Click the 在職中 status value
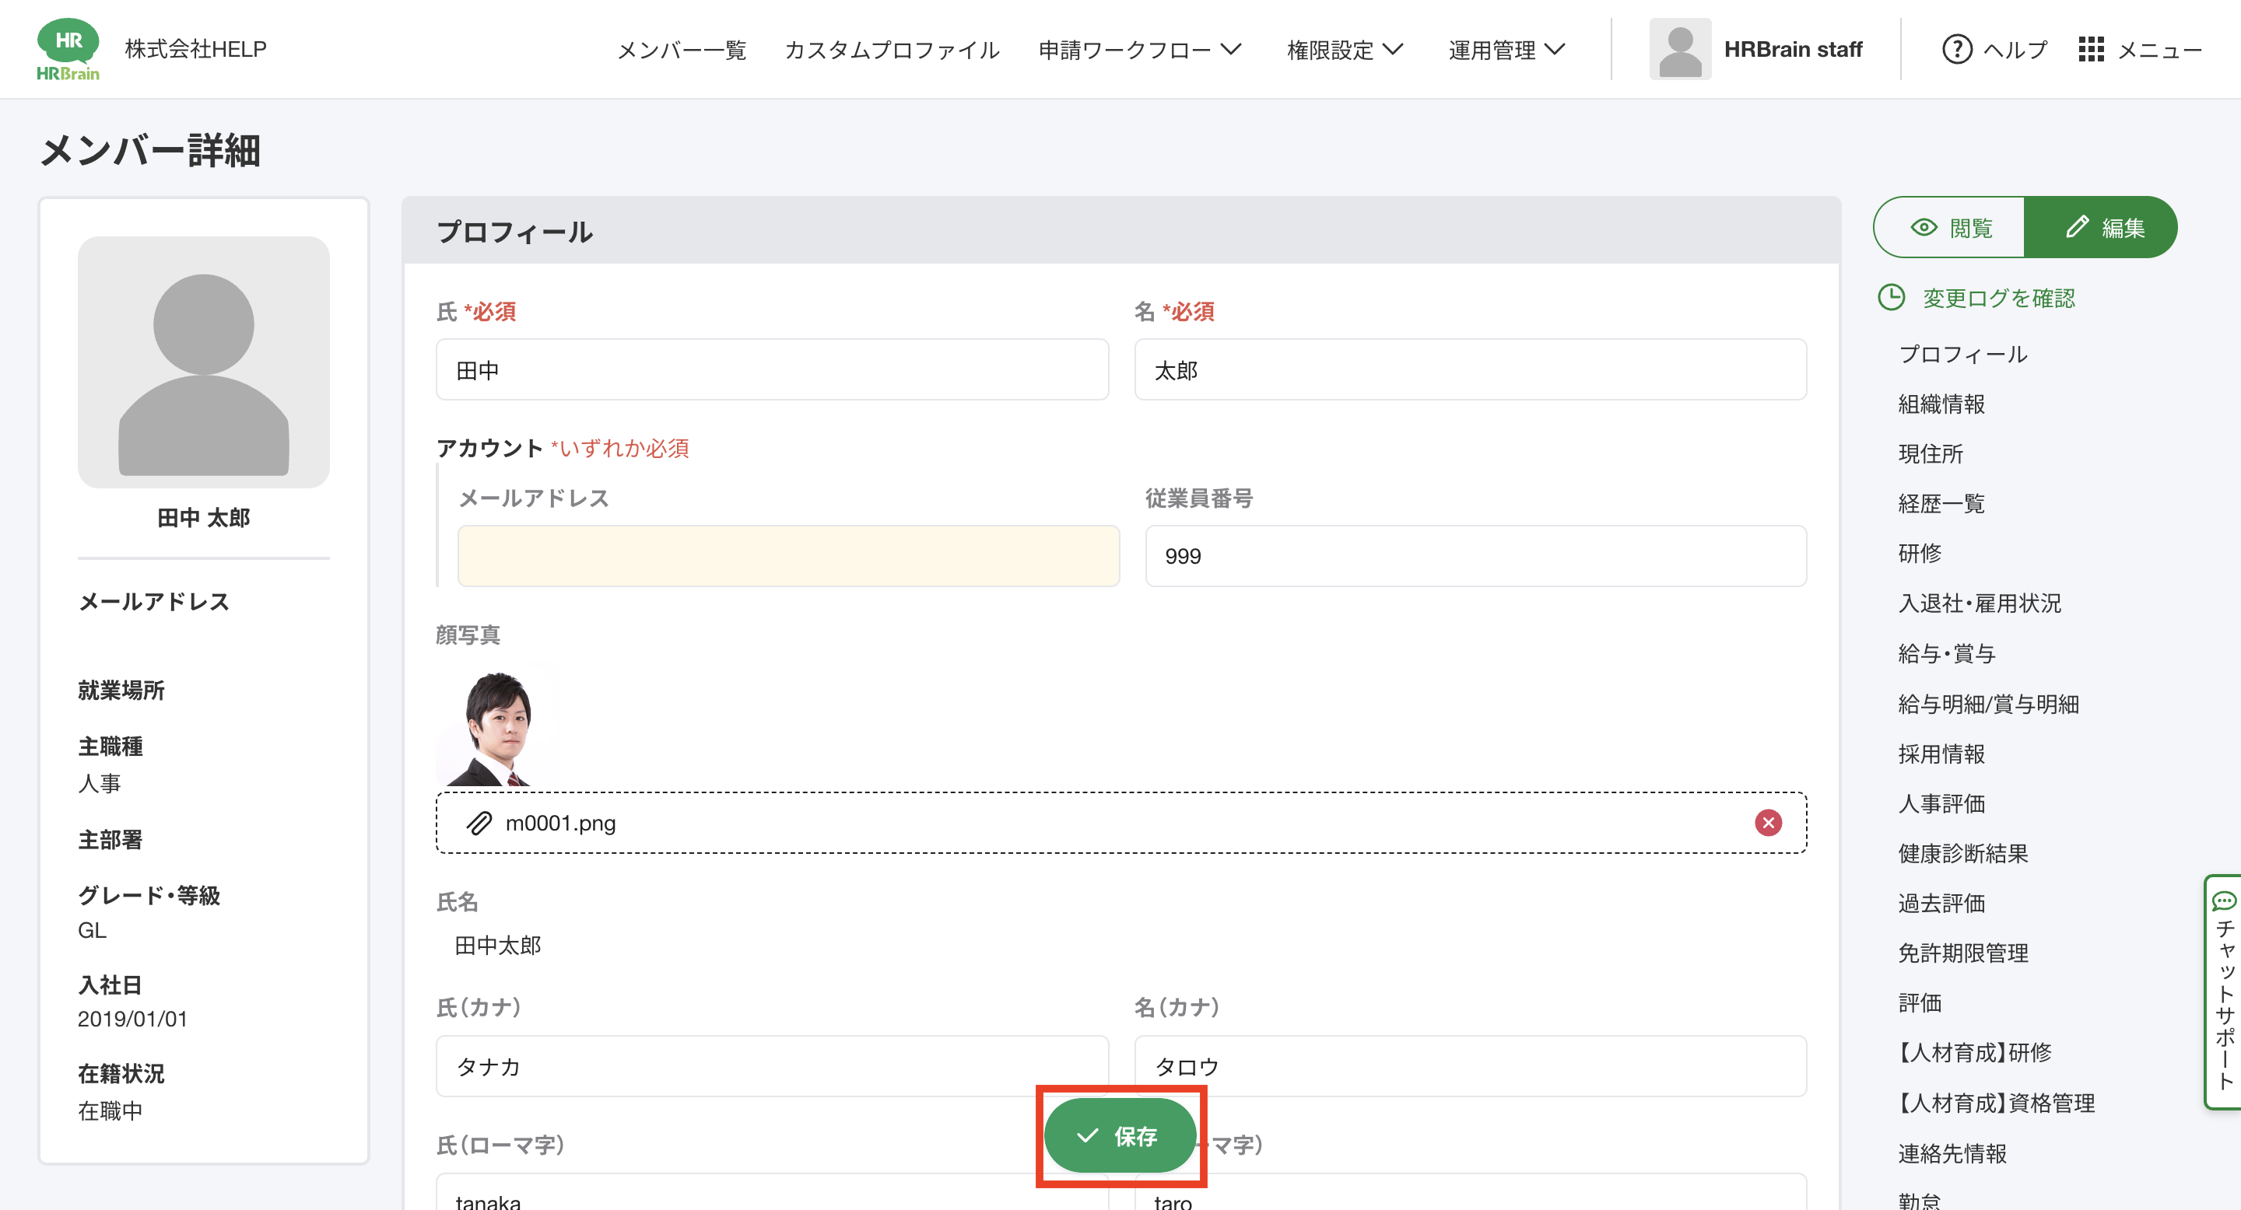This screenshot has height=1210, width=2241. tap(110, 1110)
